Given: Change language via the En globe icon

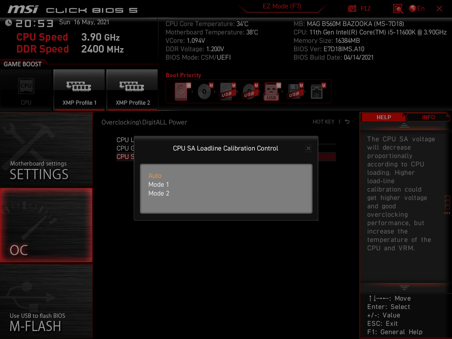Looking at the screenshot, I should tap(417, 9).
